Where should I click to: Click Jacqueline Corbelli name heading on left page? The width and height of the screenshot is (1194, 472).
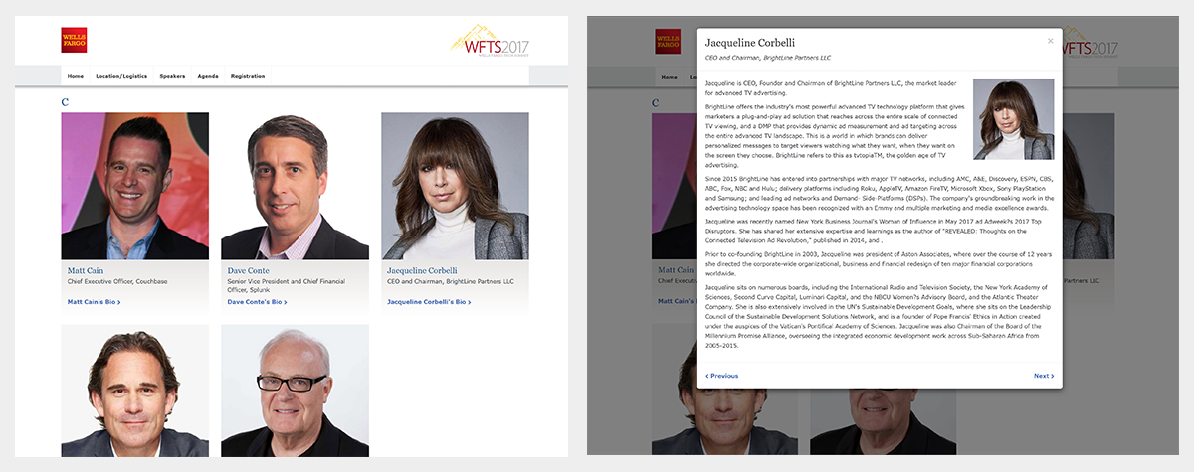pyautogui.click(x=422, y=270)
